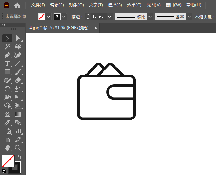Click the Ai application logo
216x175 pixels.
(6, 5)
